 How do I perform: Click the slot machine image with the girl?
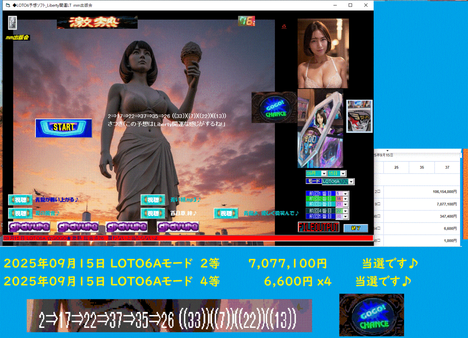click(320, 129)
